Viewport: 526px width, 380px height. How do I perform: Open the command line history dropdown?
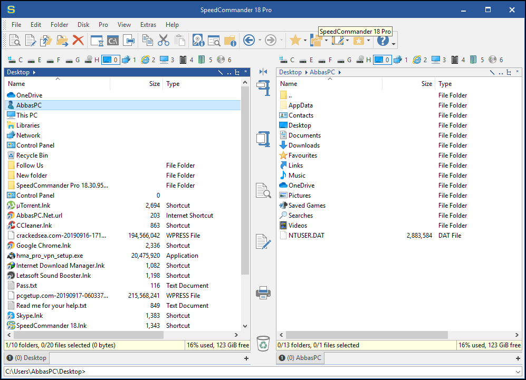pos(518,372)
